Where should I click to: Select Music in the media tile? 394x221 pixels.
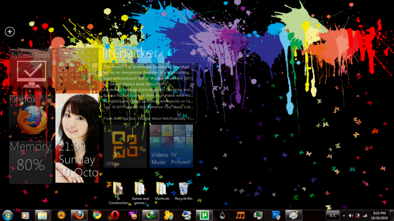click(x=159, y=162)
